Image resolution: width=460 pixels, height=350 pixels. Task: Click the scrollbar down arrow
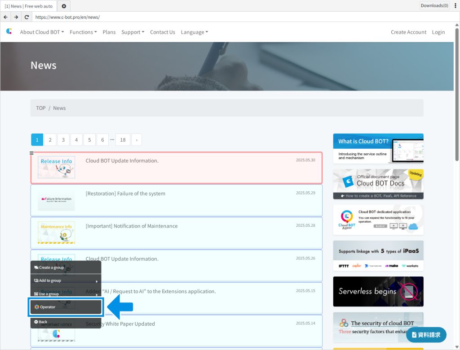tap(457, 347)
